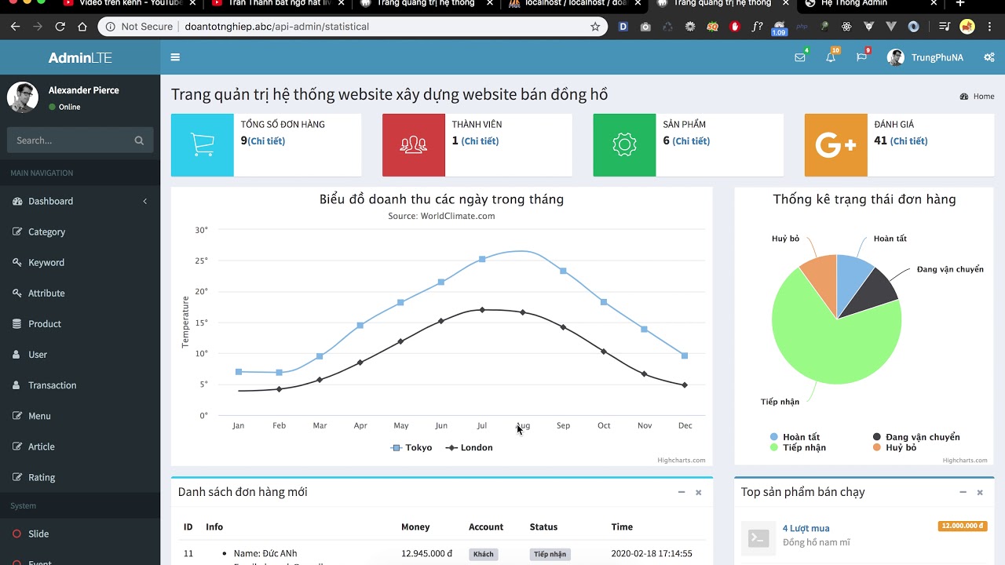Viewport: 1005px width, 565px height.
Task: Click AdminLTE logo
Action: (x=80, y=57)
